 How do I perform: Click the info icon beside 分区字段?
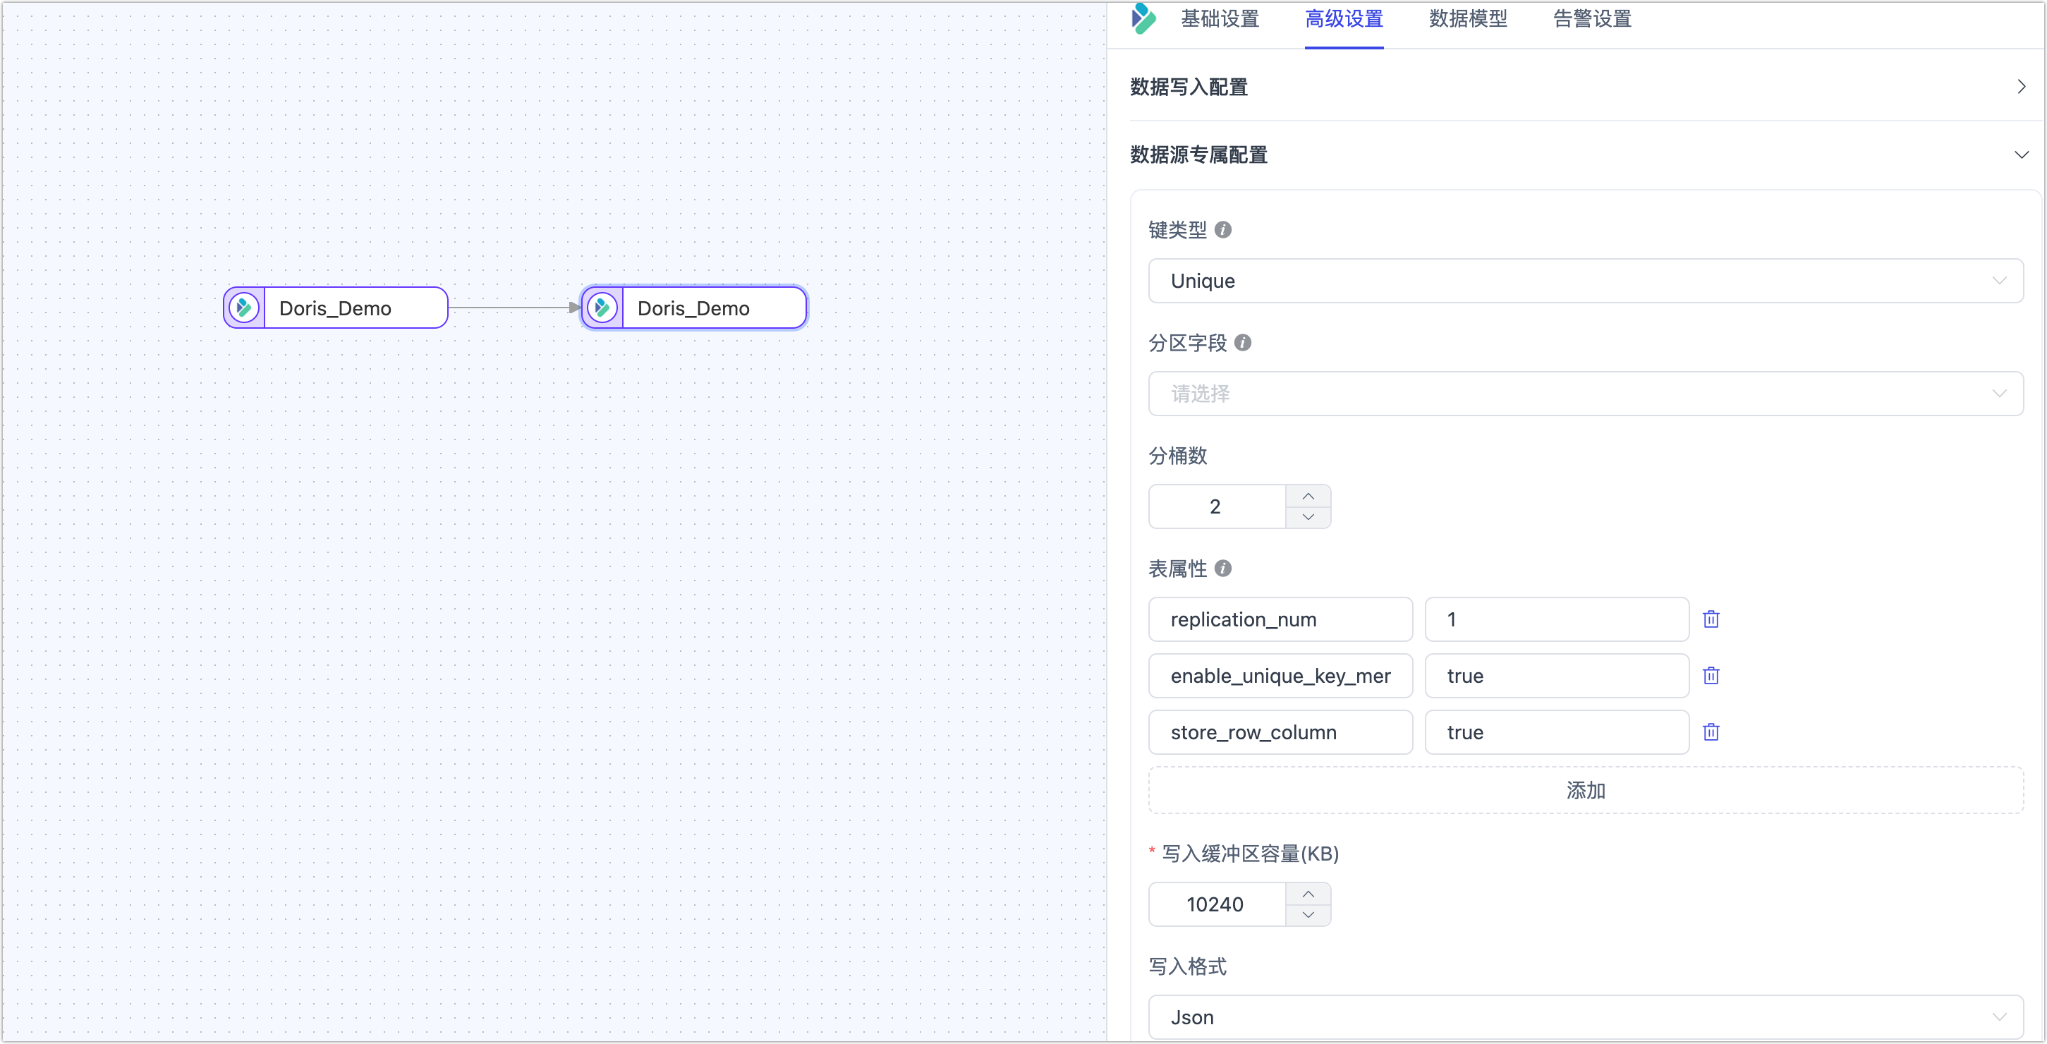[1243, 342]
